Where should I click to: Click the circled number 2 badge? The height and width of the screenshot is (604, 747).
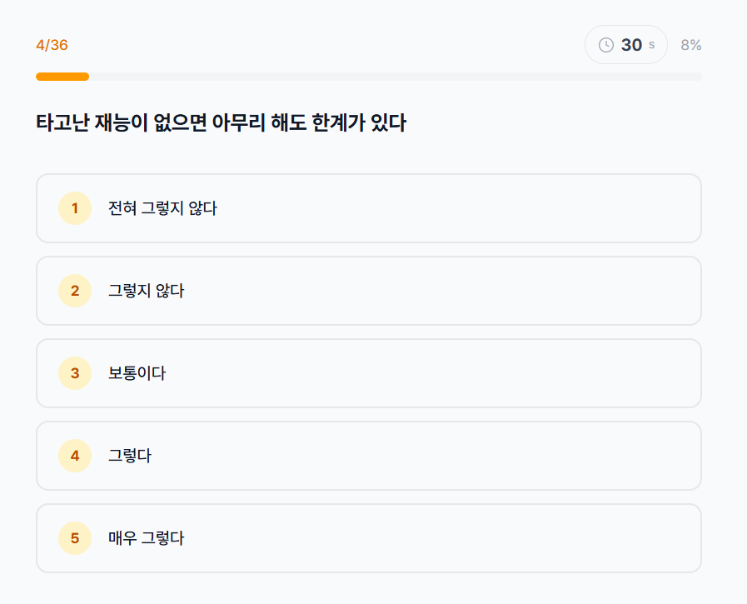(x=74, y=291)
